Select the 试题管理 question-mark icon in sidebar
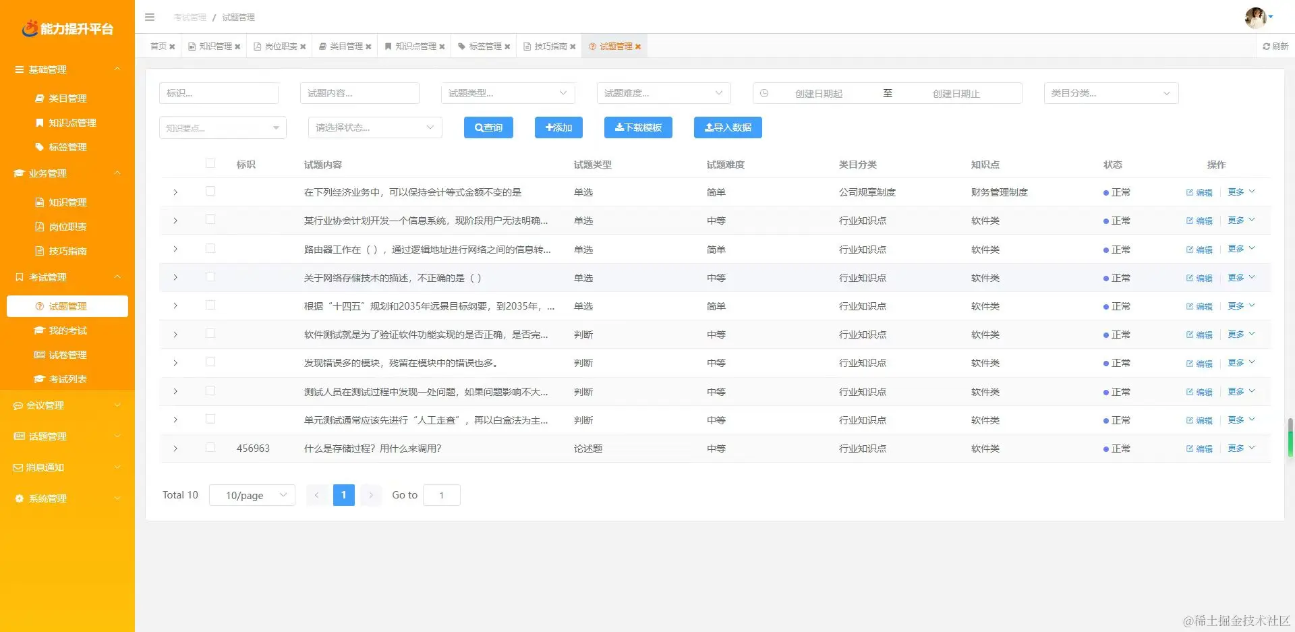Viewport: 1295px width, 632px height. [x=38, y=306]
